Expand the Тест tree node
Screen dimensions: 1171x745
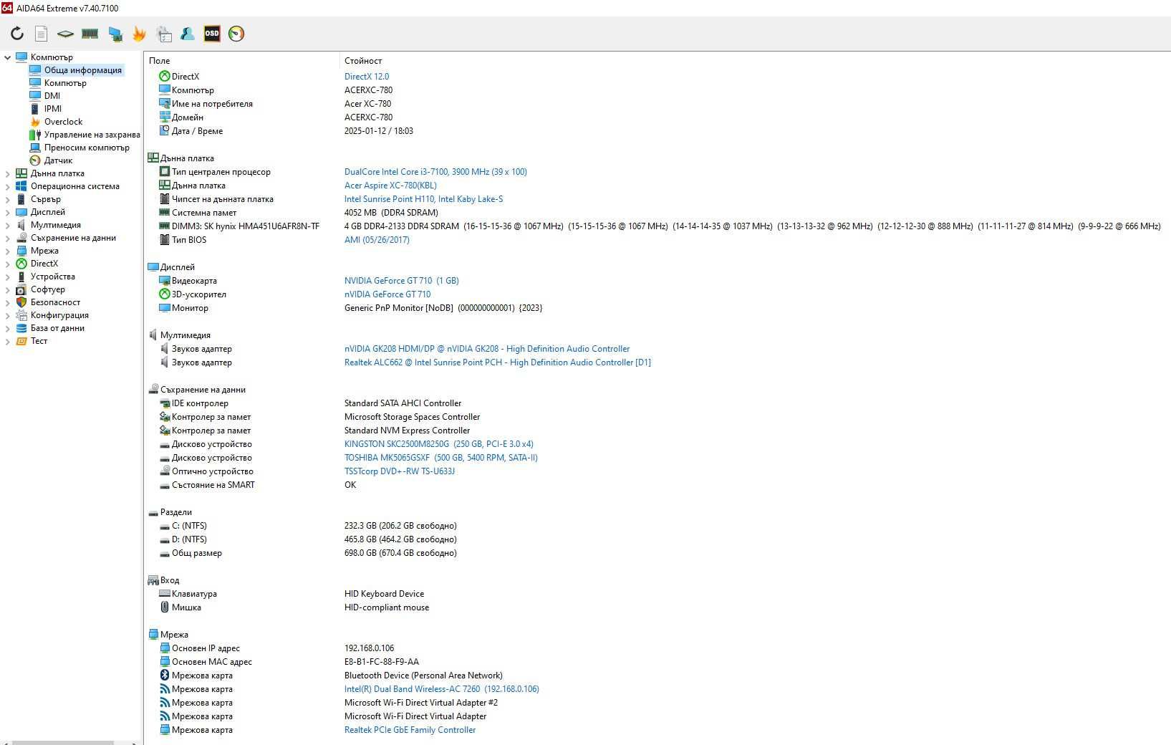(x=8, y=341)
